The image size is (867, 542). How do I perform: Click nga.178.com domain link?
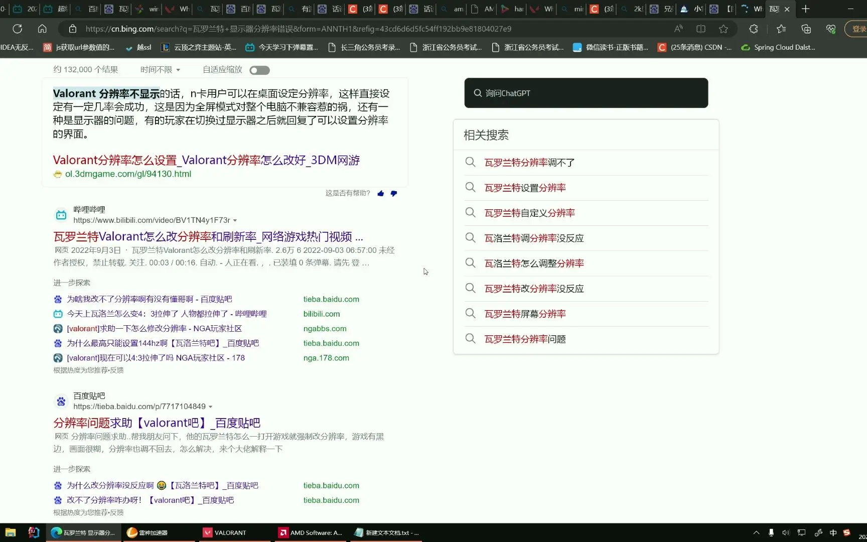[x=326, y=358]
